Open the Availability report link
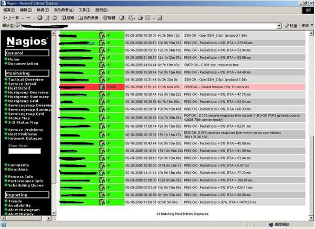 (x=19, y=205)
